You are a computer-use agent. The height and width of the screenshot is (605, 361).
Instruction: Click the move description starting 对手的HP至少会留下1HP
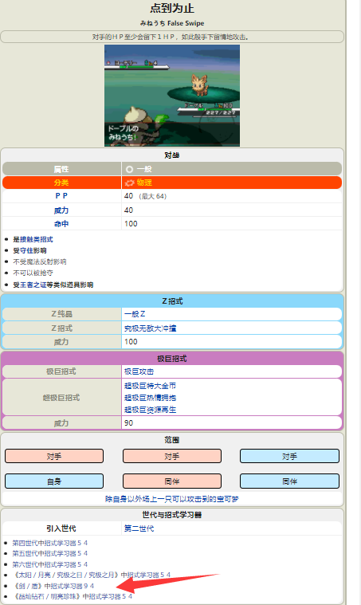click(x=172, y=37)
